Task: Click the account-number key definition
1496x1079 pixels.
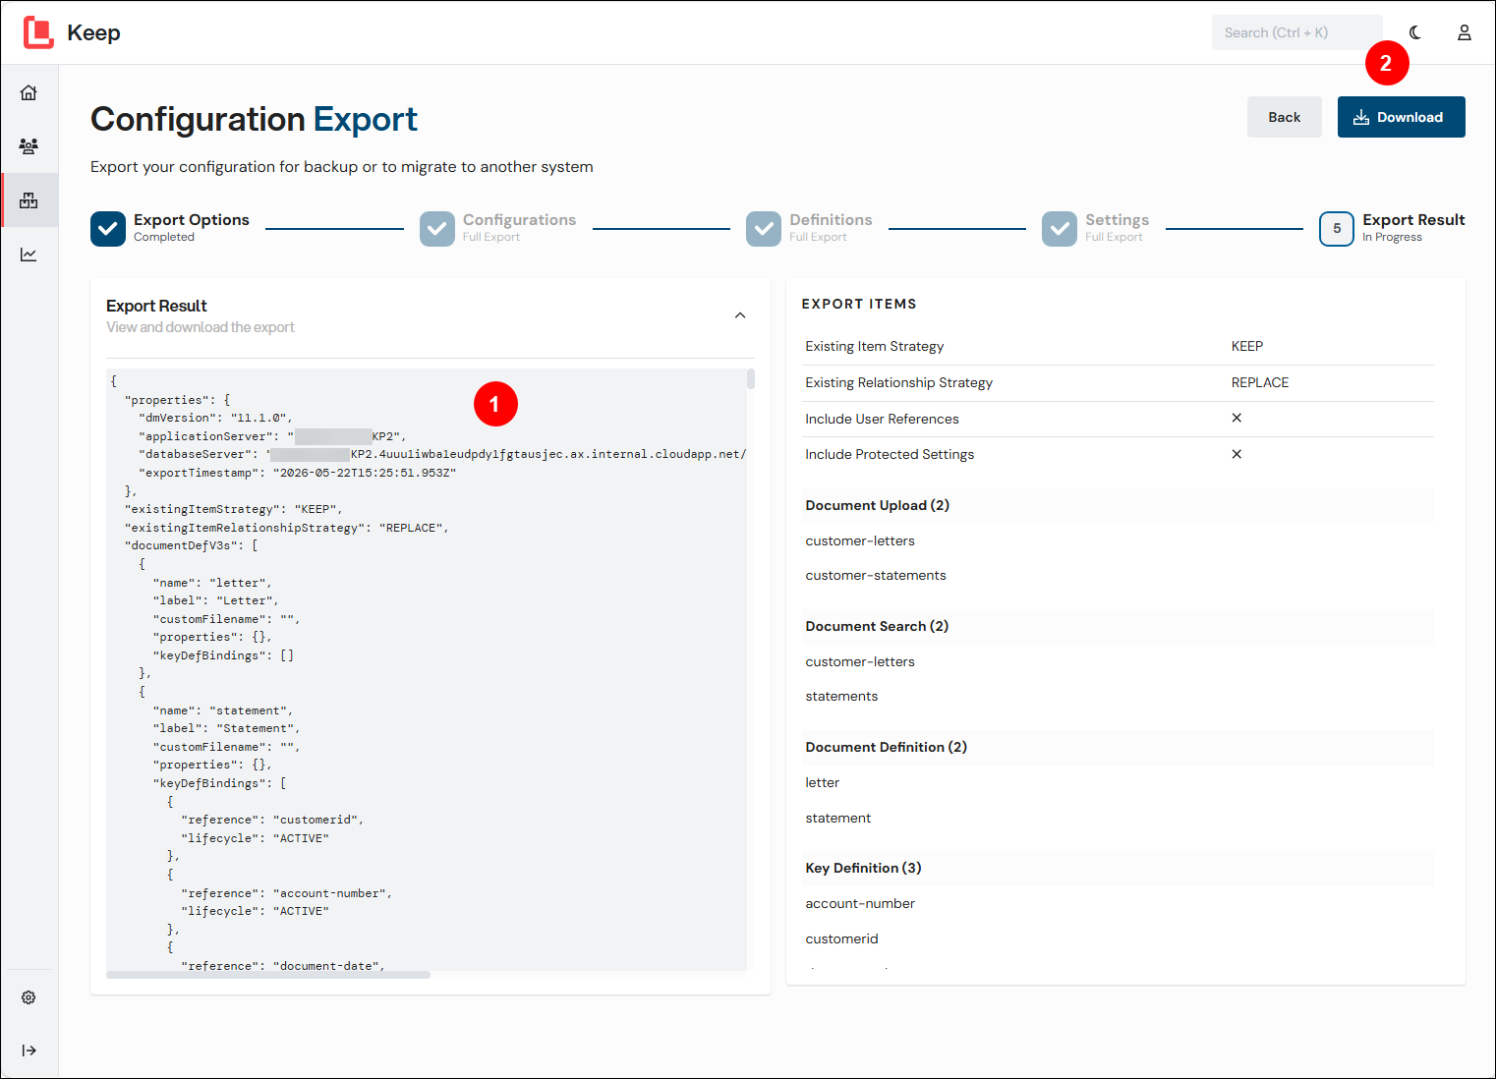Action: tap(860, 904)
